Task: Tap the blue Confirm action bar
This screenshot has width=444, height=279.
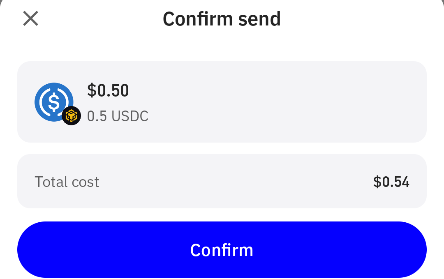Action: 222,249
